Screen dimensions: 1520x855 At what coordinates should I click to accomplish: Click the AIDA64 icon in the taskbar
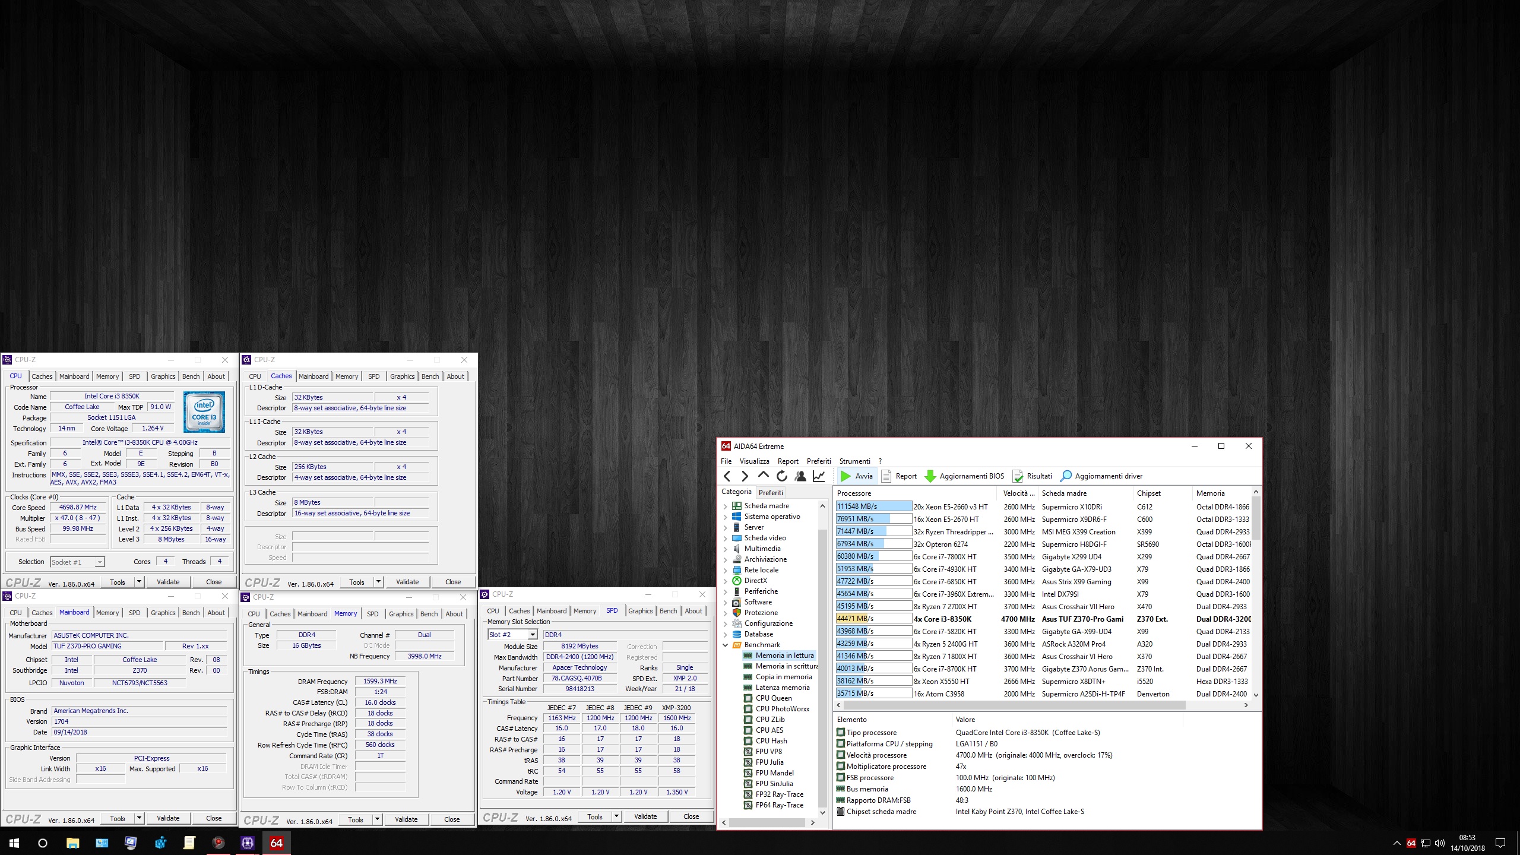(x=276, y=843)
